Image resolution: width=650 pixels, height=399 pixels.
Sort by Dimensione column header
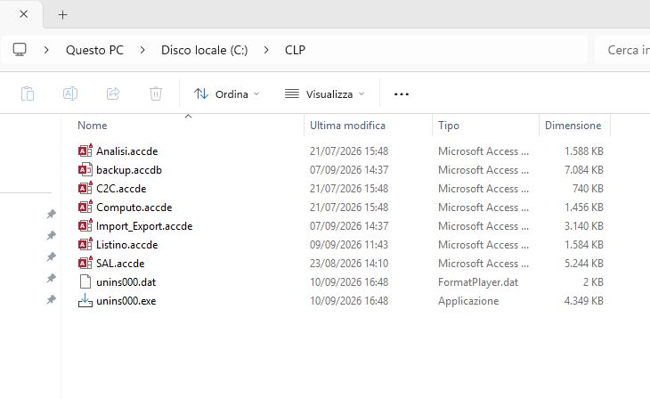pyautogui.click(x=573, y=126)
